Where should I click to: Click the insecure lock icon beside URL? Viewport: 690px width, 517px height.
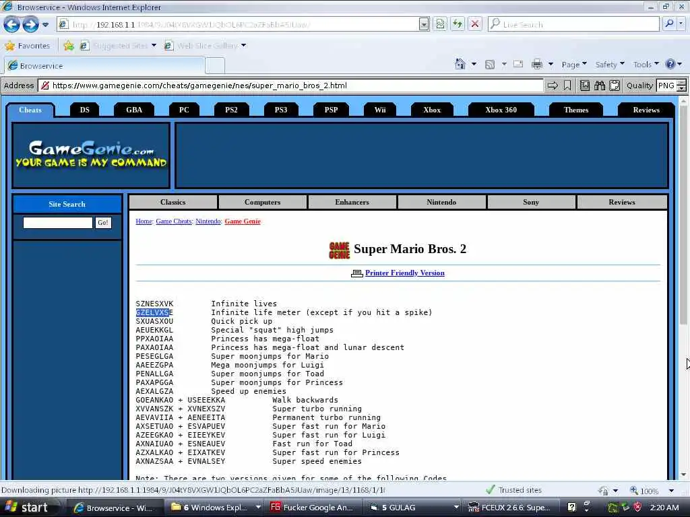45,85
